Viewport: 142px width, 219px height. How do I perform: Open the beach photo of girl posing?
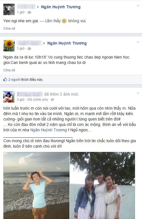tap(36, 186)
